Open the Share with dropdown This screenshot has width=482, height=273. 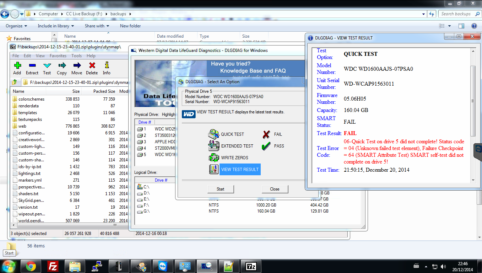click(x=97, y=26)
